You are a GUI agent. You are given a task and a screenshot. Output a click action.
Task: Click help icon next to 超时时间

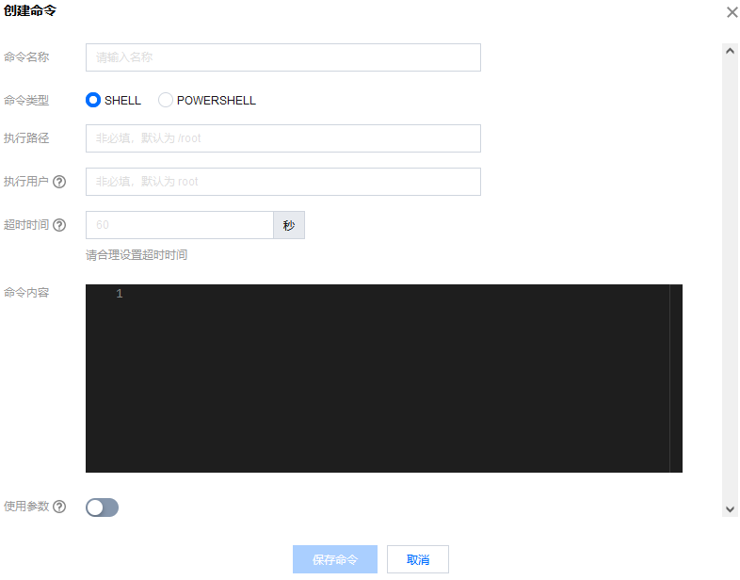point(59,225)
